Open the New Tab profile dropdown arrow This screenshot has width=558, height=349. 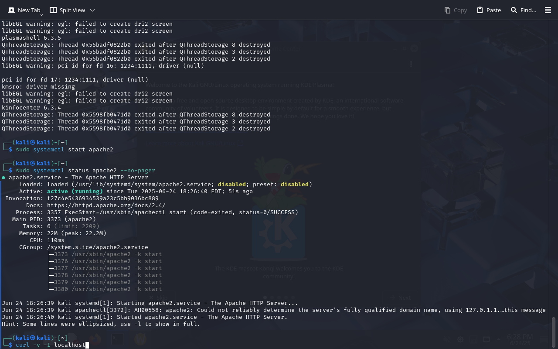pos(41,14)
